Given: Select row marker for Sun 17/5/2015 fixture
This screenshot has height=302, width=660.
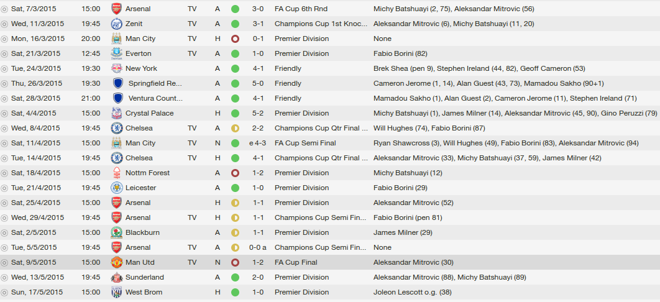Looking at the screenshot, I should click(x=4, y=293).
